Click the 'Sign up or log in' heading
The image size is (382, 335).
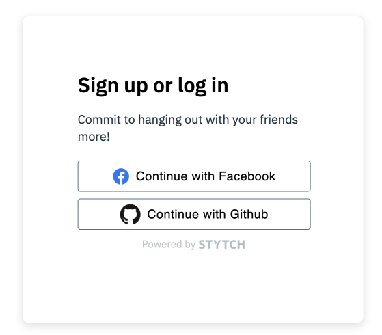153,86
